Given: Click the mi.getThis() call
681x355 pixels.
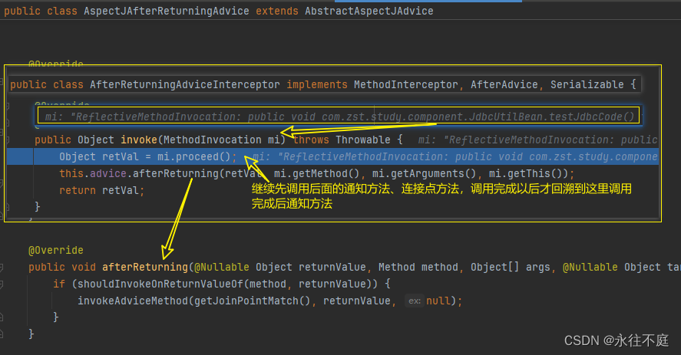Looking at the screenshot, I should coord(525,173).
